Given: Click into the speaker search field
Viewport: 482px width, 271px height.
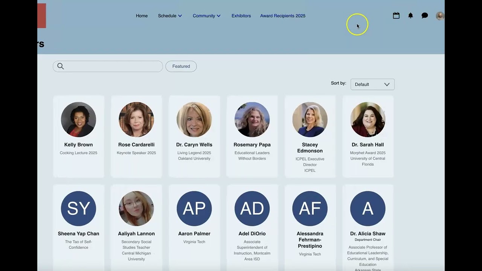Looking at the screenshot, I should 108,66.
